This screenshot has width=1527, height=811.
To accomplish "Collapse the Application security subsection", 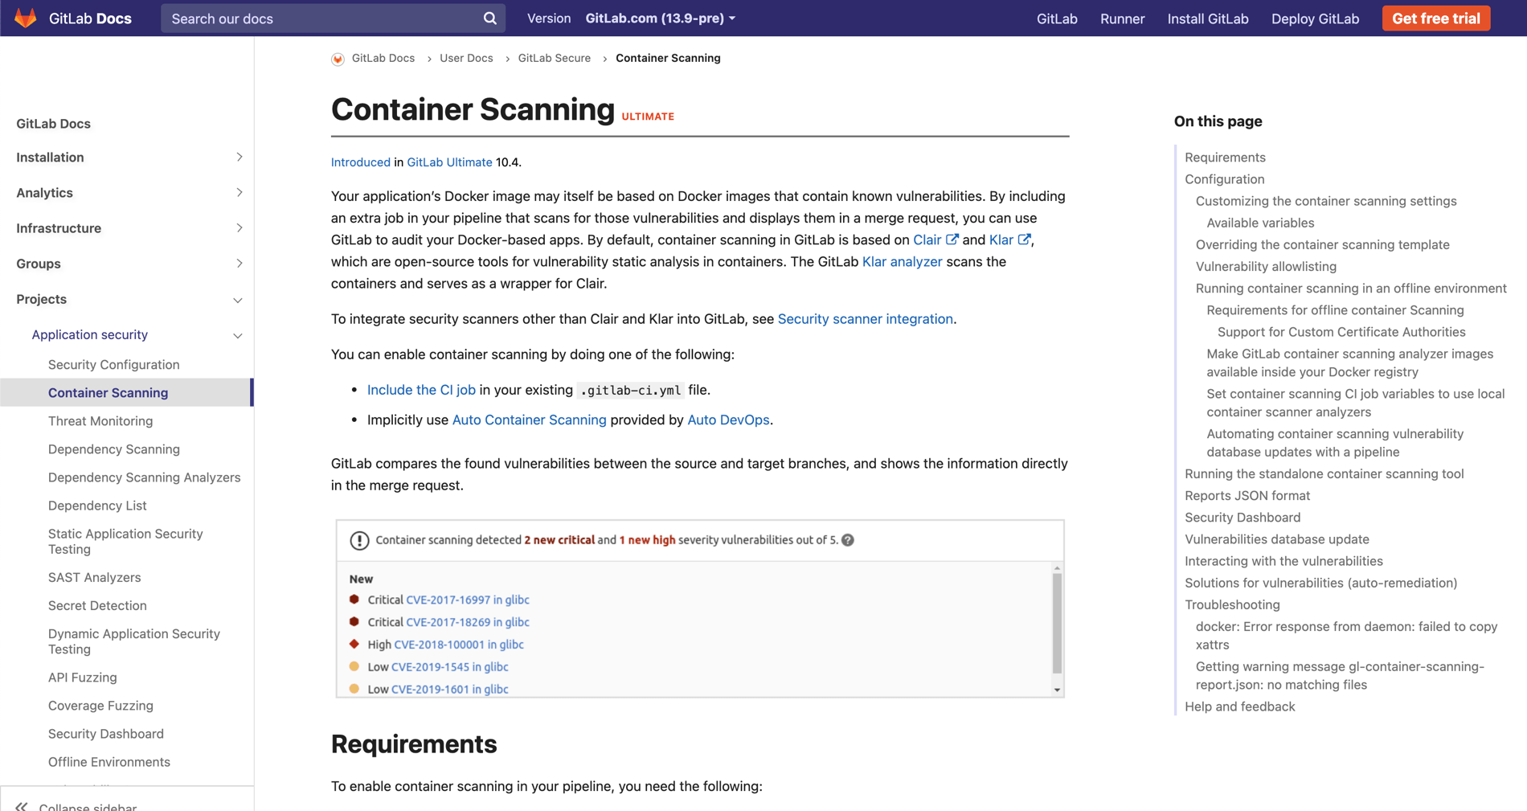I will coord(238,335).
